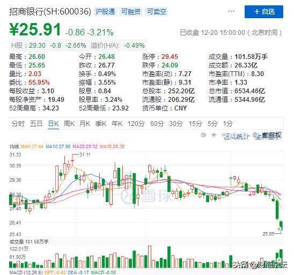Switch to the 60分 interval tab
The image size is (294, 275).
[157, 124]
